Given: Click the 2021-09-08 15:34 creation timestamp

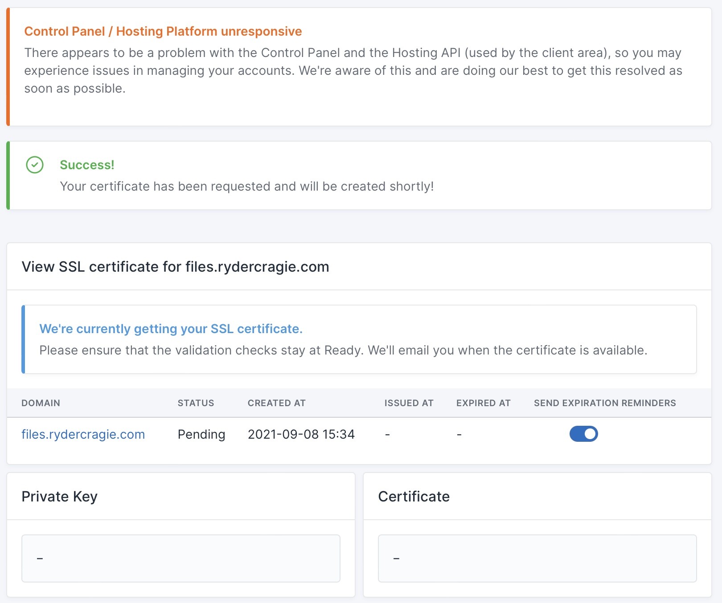Looking at the screenshot, I should point(301,434).
